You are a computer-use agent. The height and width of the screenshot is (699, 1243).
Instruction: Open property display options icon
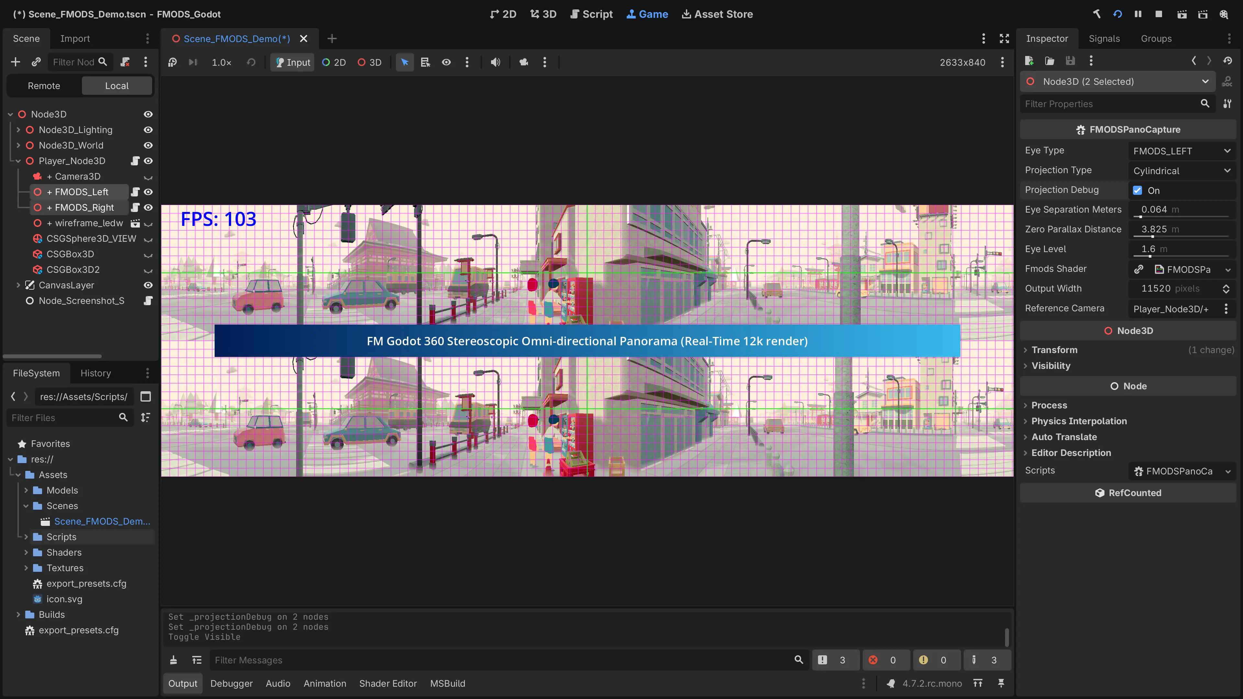(1227, 104)
